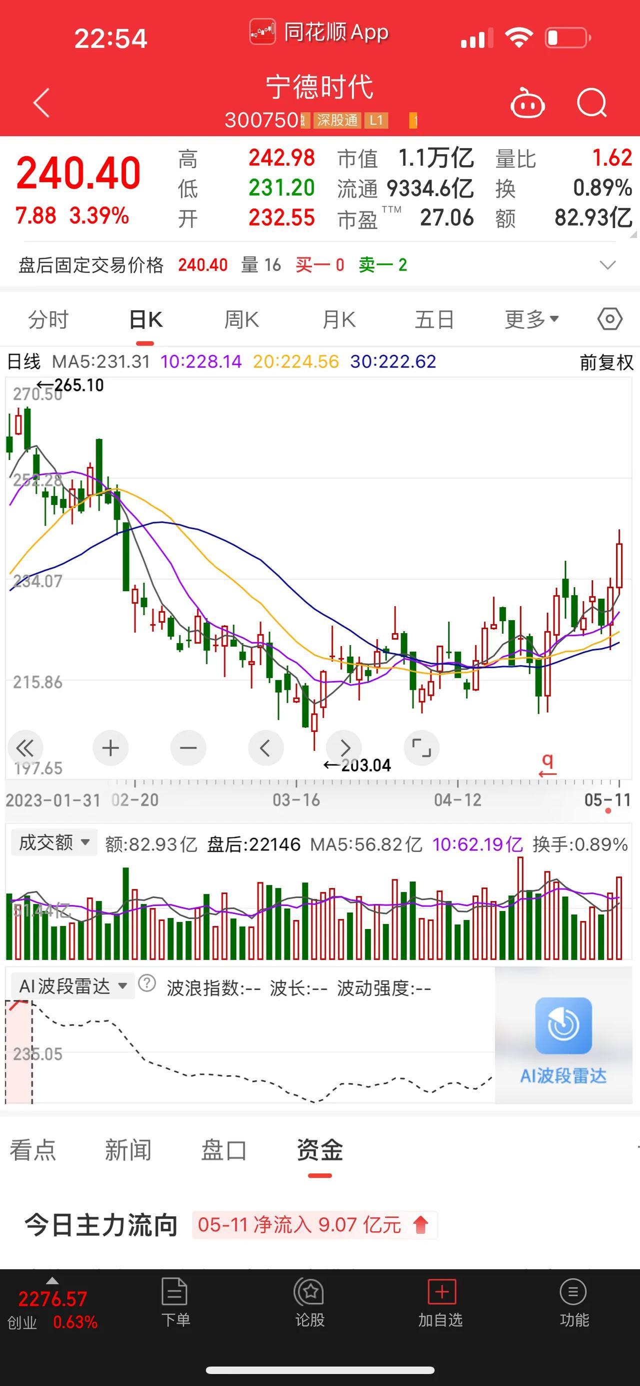Image resolution: width=640 pixels, height=1386 pixels.
Task: Toggle 前复权 adjustment mode
Action: point(606,362)
